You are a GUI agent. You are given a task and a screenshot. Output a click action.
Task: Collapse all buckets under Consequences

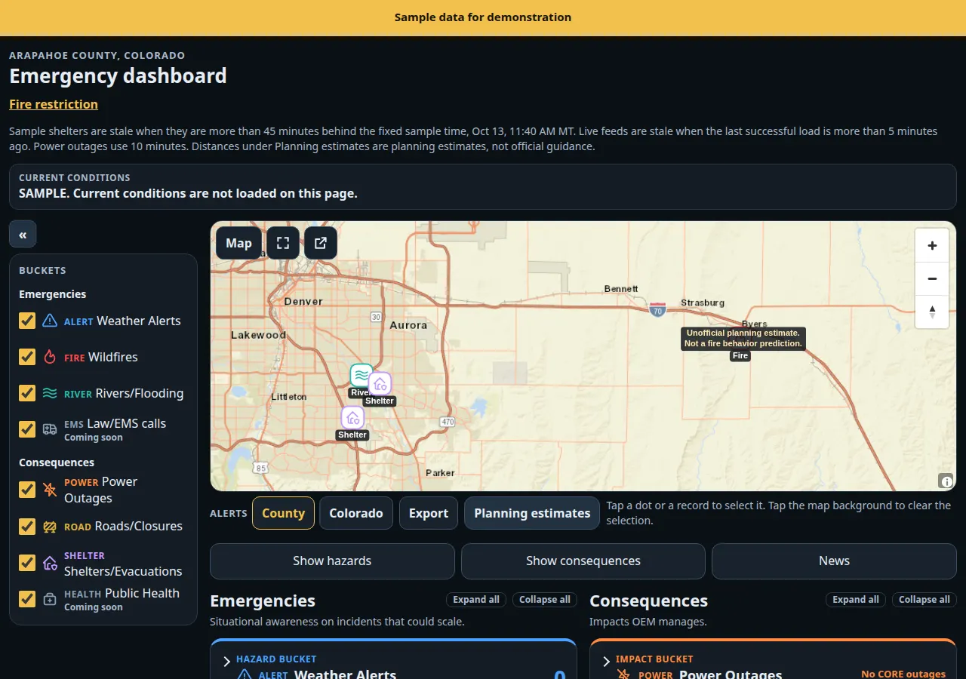click(924, 600)
